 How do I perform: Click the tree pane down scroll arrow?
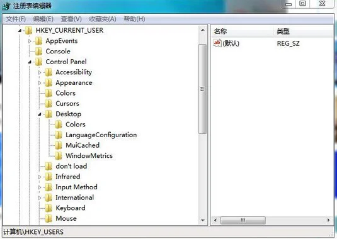[202, 220]
